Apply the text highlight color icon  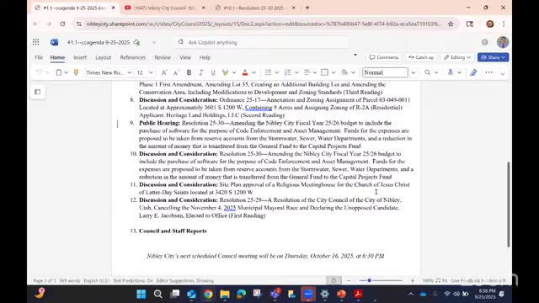tap(225, 72)
